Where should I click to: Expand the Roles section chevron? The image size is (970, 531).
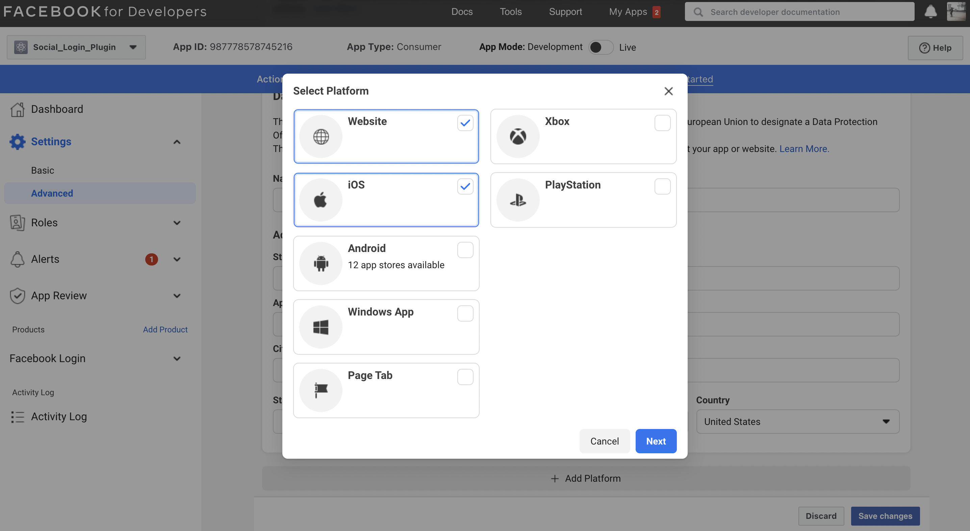pyautogui.click(x=177, y=223)
